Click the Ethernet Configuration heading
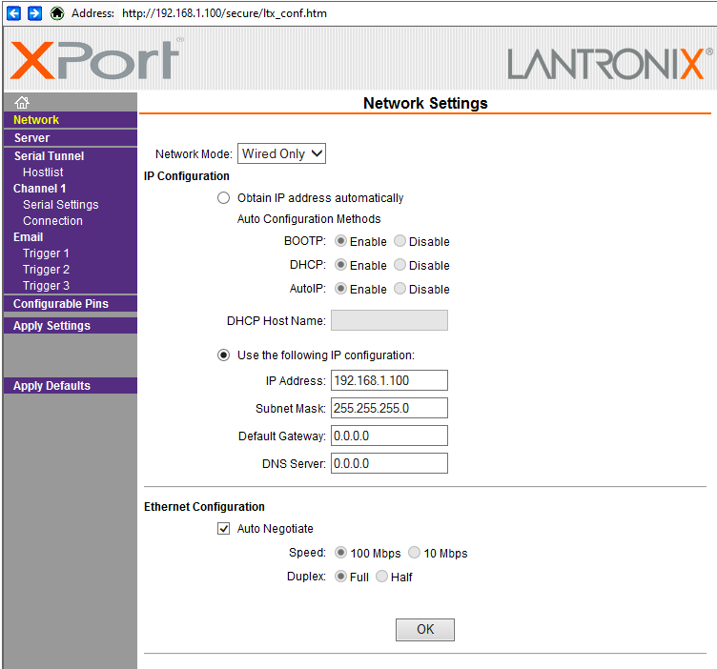717x669 pixels. (x=204, y=507)
